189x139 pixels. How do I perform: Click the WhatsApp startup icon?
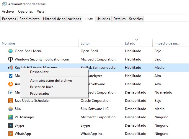pyautogui.click(x=11, y=134)
